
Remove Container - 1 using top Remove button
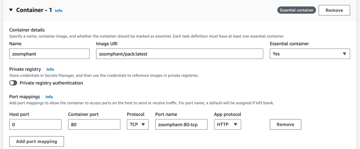tap(334, 10)
